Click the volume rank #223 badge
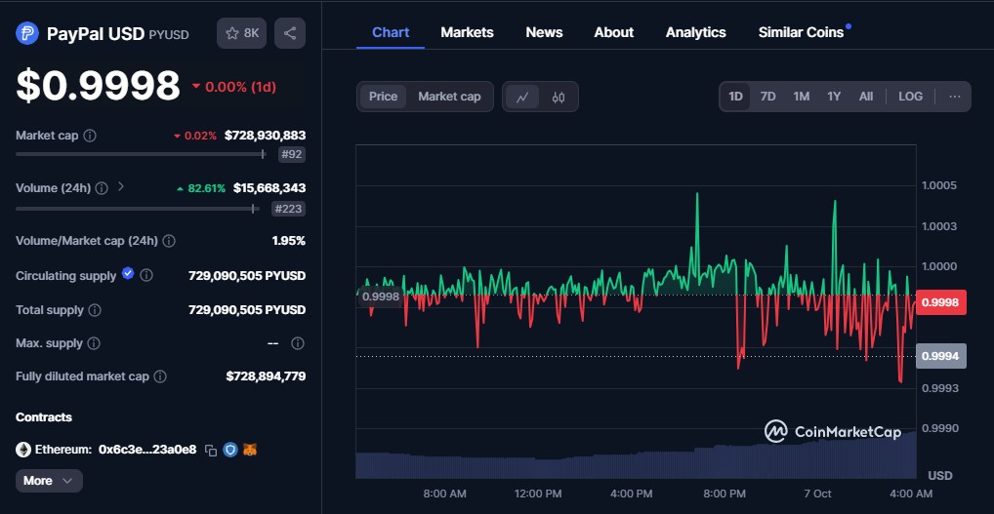 [x=288, y=209]
